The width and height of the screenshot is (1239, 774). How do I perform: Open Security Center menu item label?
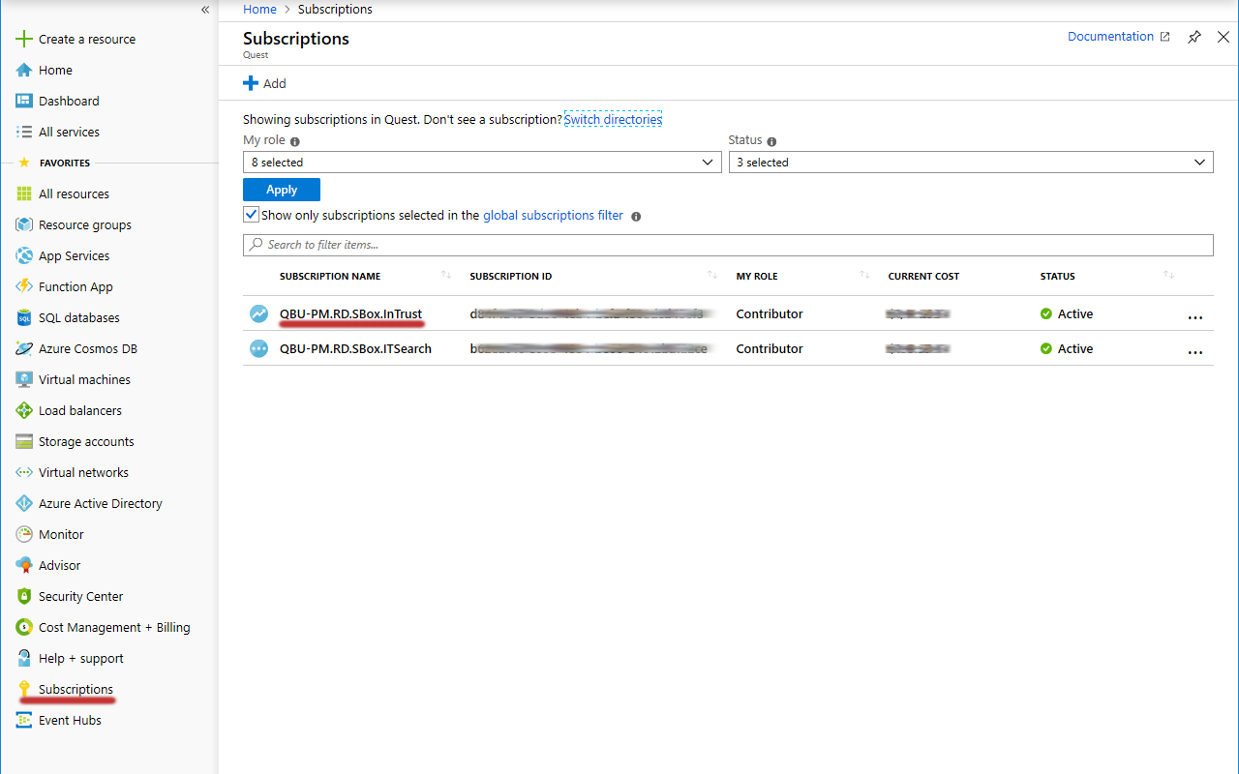[x=80, y=596]
